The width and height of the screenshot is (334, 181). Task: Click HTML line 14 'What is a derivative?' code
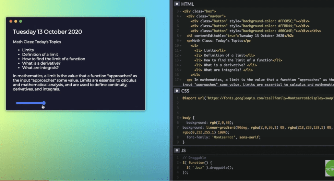[x=225, y=65]
